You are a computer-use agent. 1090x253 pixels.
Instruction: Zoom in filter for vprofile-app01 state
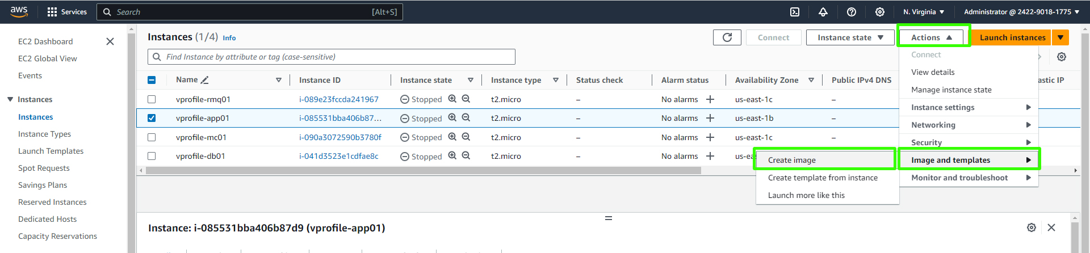click(x=452, y=118)
